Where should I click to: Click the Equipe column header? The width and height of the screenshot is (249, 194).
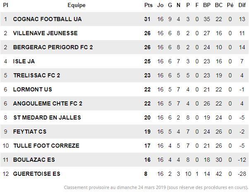coord(77,5)
